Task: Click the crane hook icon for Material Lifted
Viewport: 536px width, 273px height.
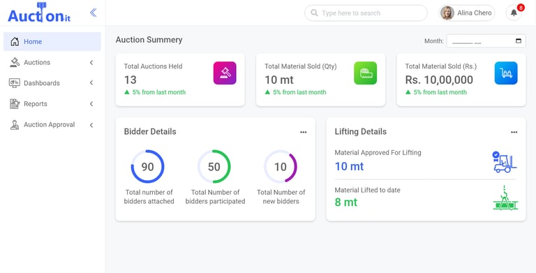Action: [505, 198]
